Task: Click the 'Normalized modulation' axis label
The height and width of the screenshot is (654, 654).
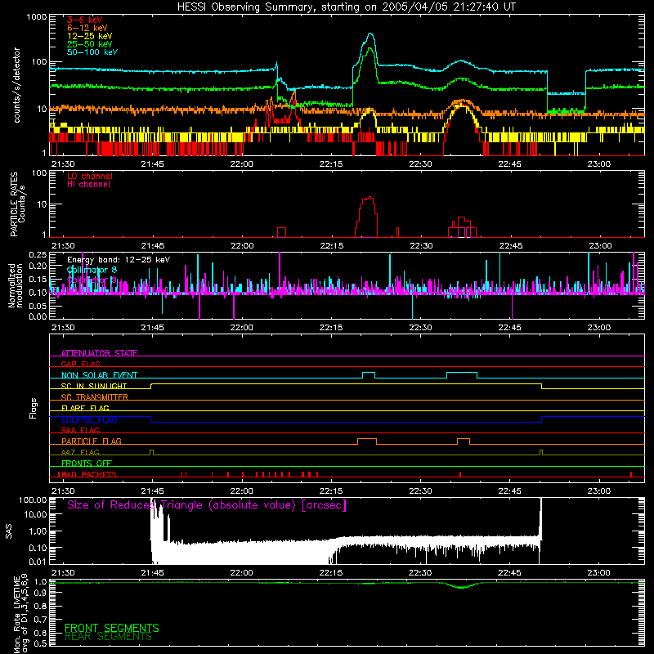Action: 16,285
